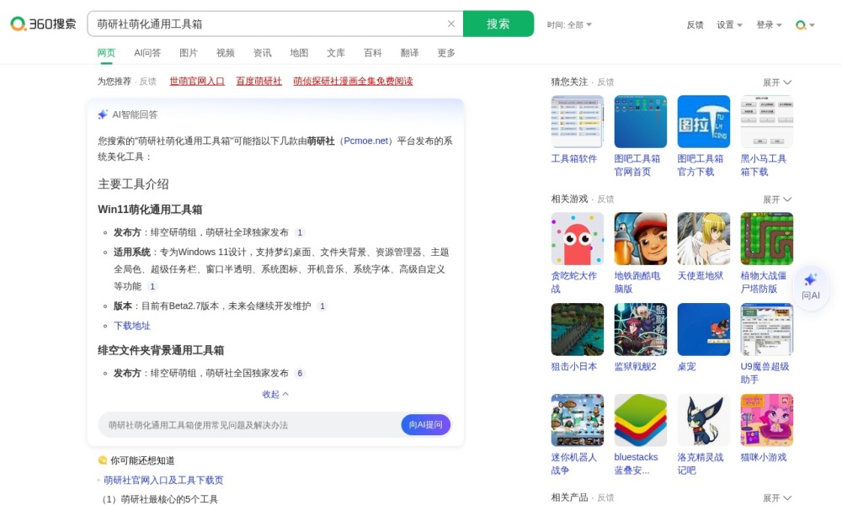The width and height of the screenshot is (842, 505).
Task: Switch to the 百科 tab
Action: [373, 52]
